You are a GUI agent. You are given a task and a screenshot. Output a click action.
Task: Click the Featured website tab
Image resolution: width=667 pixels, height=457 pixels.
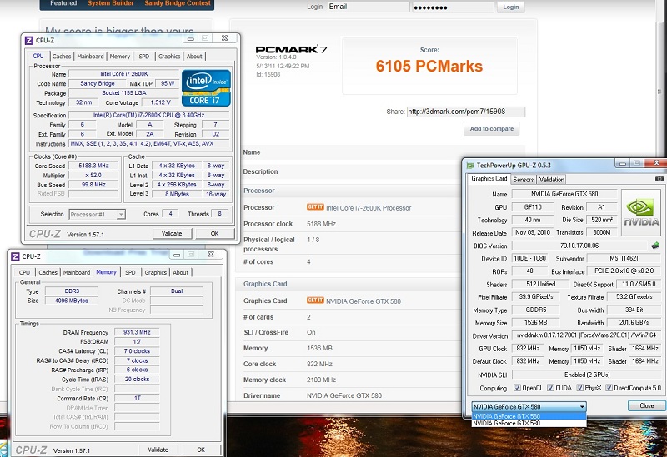point(63,3)
